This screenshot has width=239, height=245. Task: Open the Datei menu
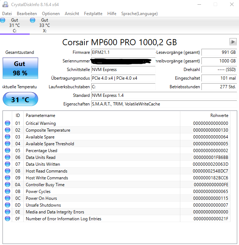(7, 14)
